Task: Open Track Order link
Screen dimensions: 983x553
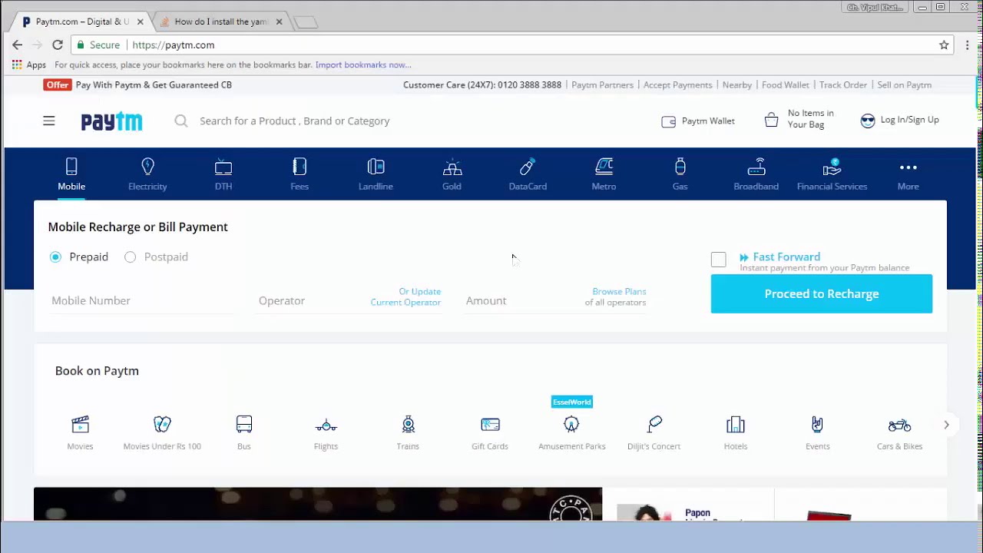Action: [x=843, y=84]
